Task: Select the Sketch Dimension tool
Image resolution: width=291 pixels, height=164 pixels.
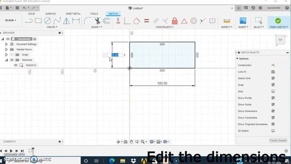Action: pos(76,20)
